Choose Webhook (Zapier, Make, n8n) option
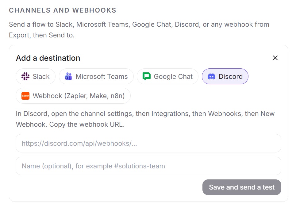This screenshot has width=292, height=211. (73, 96)
